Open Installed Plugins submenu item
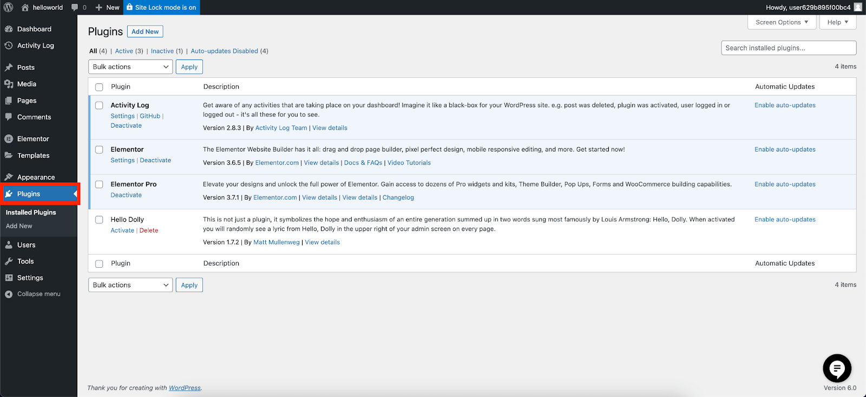866x397 pixels. click(31, 213)
